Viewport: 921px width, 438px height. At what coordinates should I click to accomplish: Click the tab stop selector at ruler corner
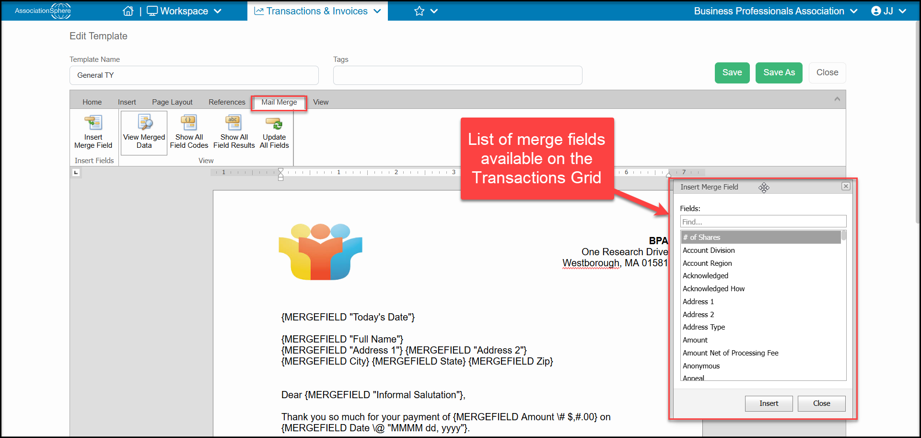[76, 173]
